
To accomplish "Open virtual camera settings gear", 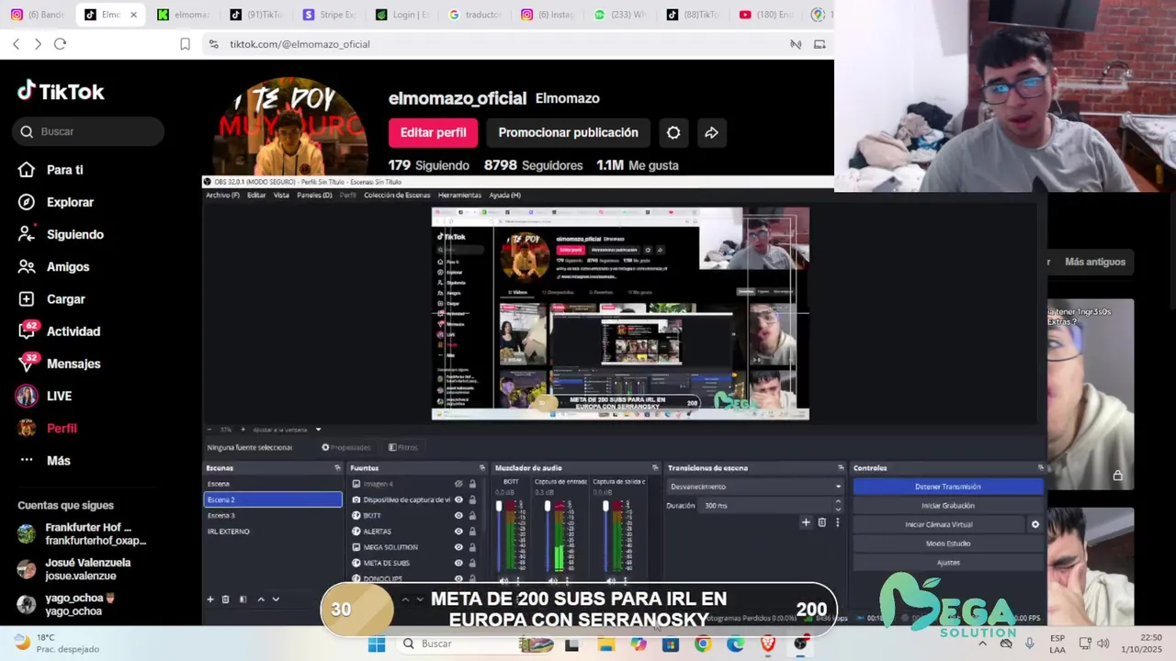I will tap(1035, 524).
